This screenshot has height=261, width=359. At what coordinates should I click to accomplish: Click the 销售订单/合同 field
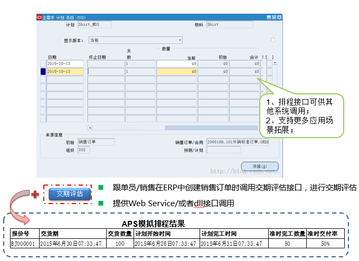[234, 142]
